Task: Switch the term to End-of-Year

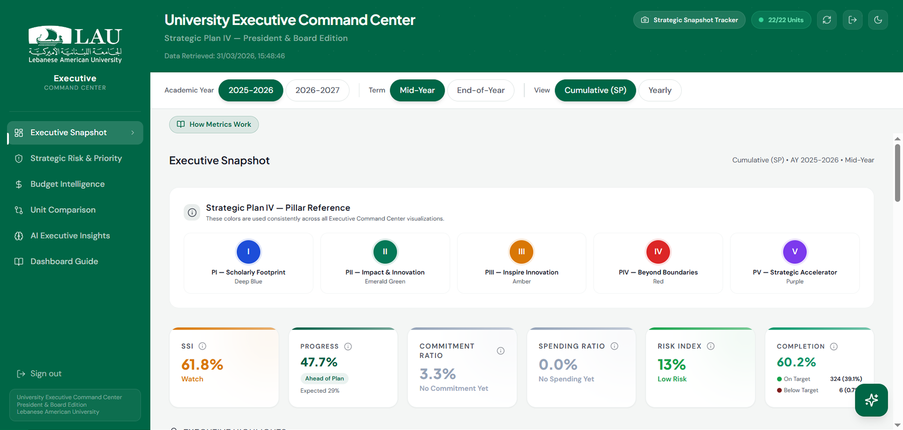Action: pos(481,90)
